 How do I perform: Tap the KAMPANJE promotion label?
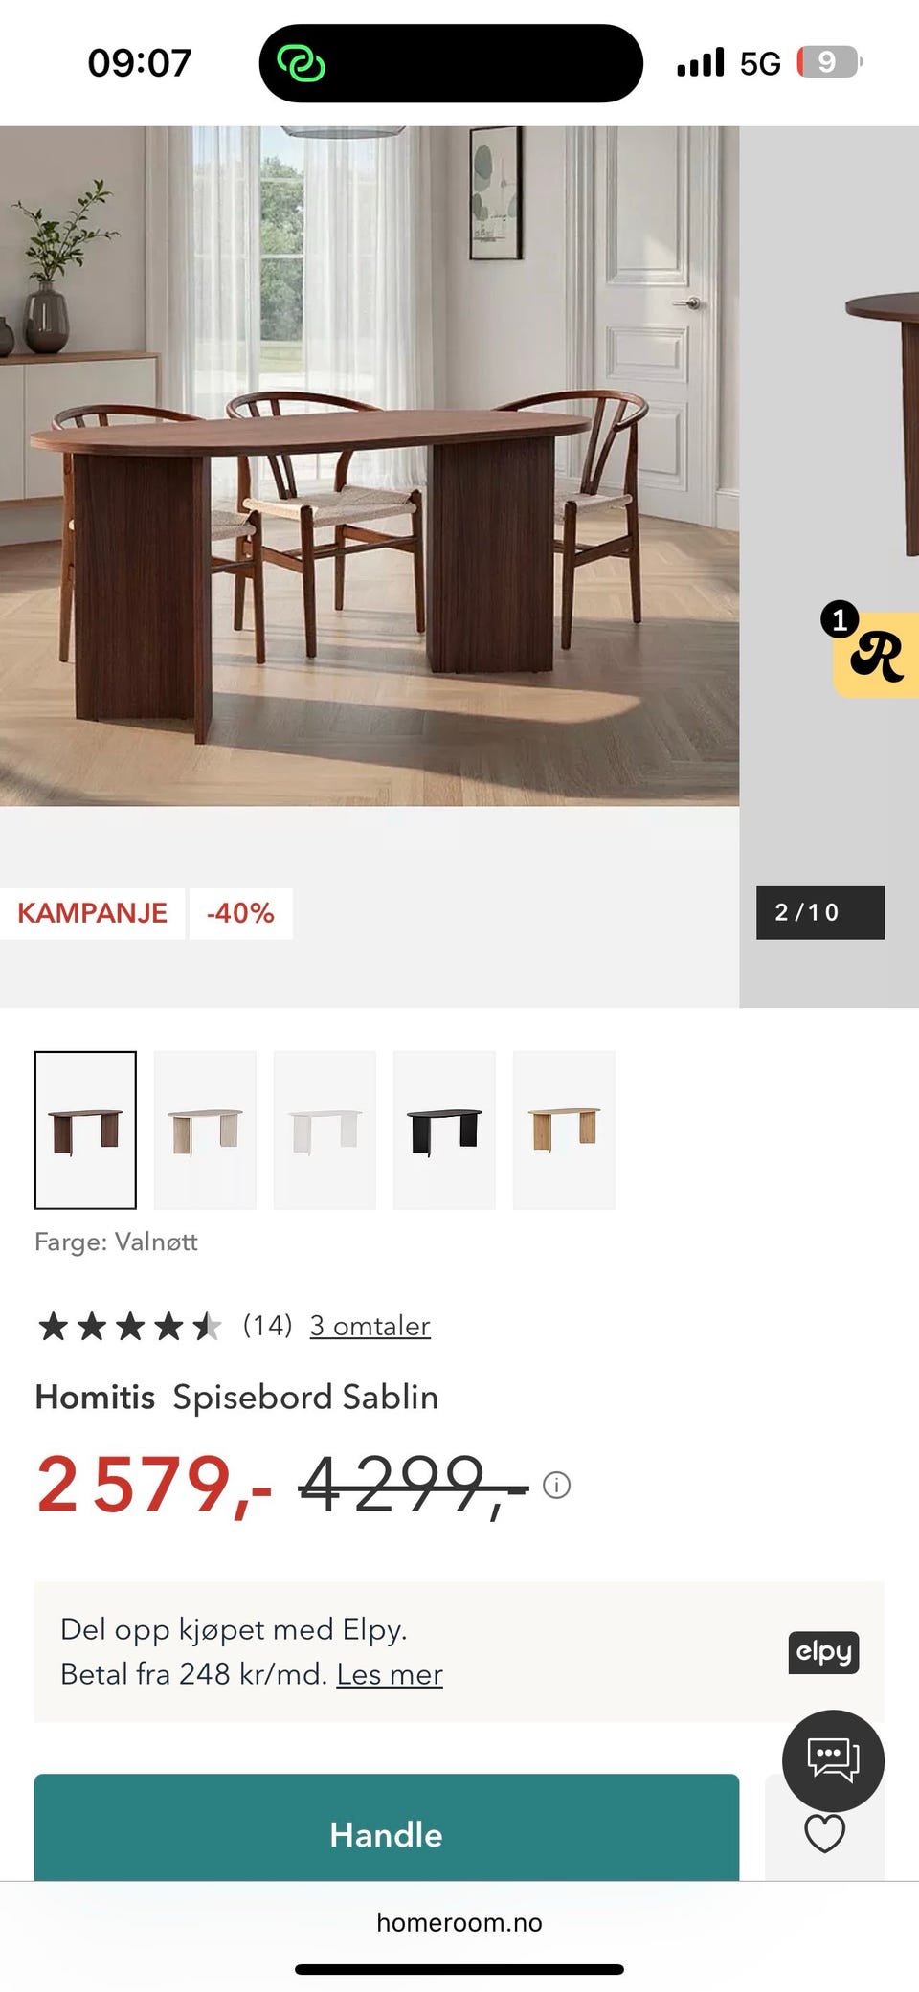coord(93,912)
